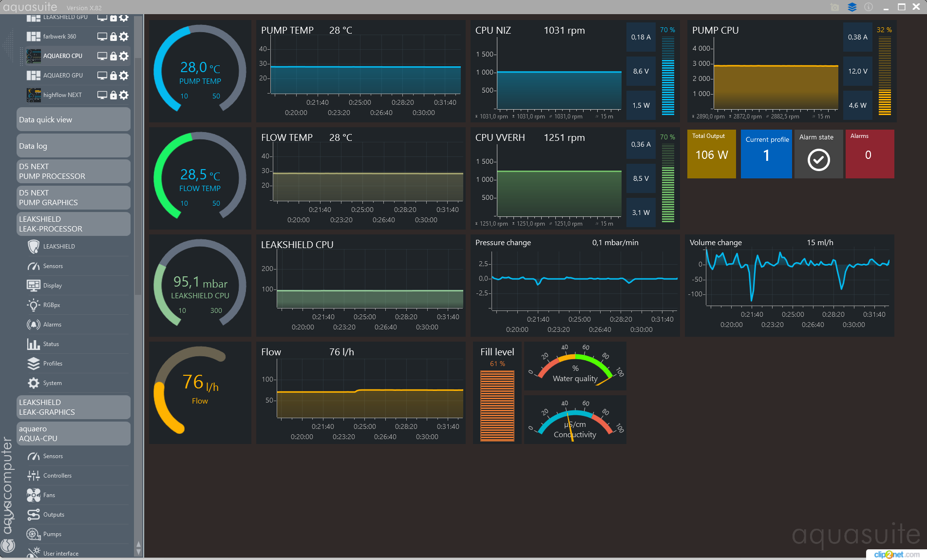Select the AQUAERO CPU overview page
The width and height of the screenshot is (927, 560).
[x=63, y=56]
